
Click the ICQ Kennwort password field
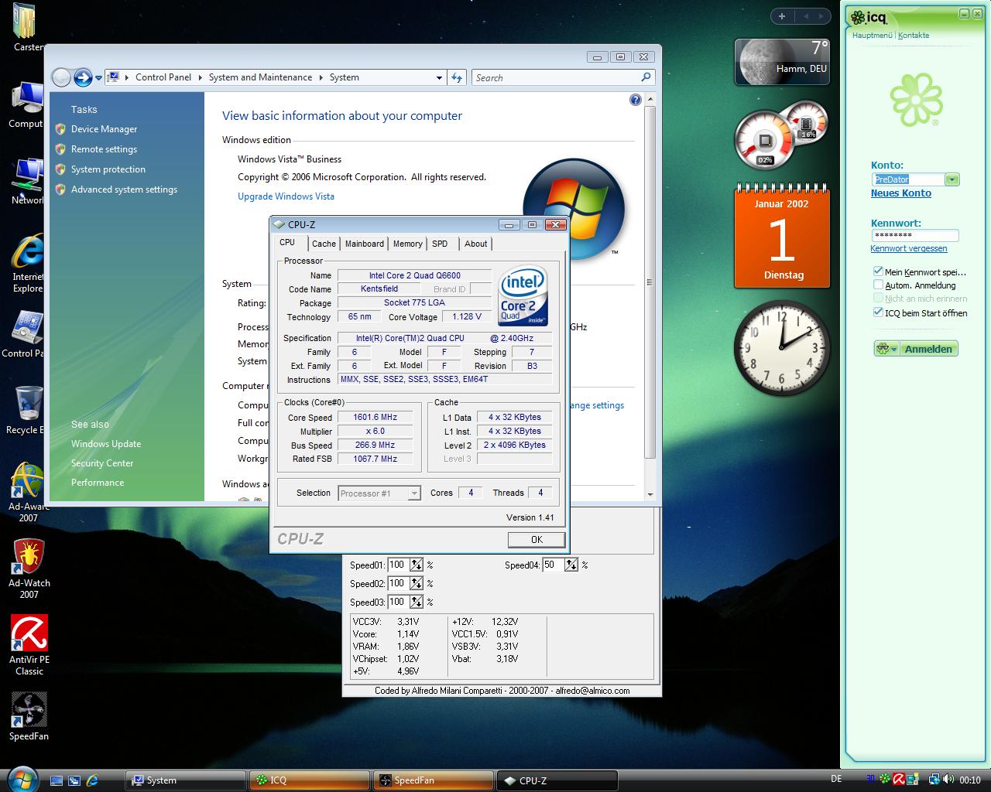914,235
